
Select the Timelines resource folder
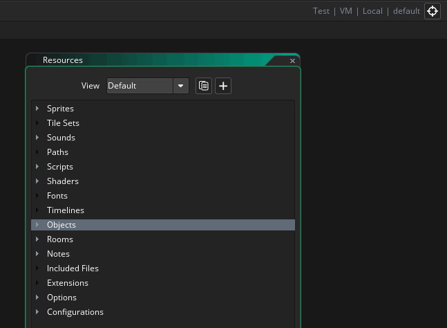click(x=65, y=210)
